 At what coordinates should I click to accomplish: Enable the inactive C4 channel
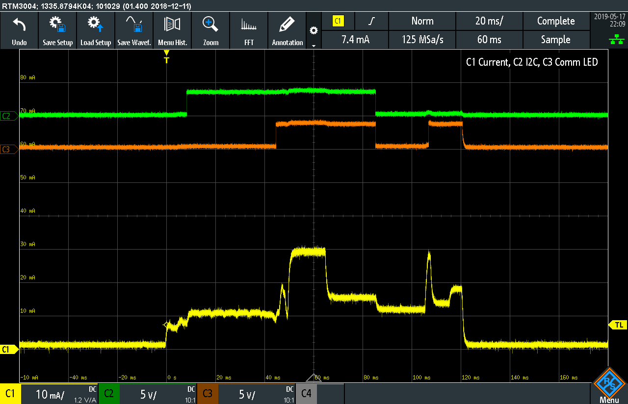pos(306,394)
